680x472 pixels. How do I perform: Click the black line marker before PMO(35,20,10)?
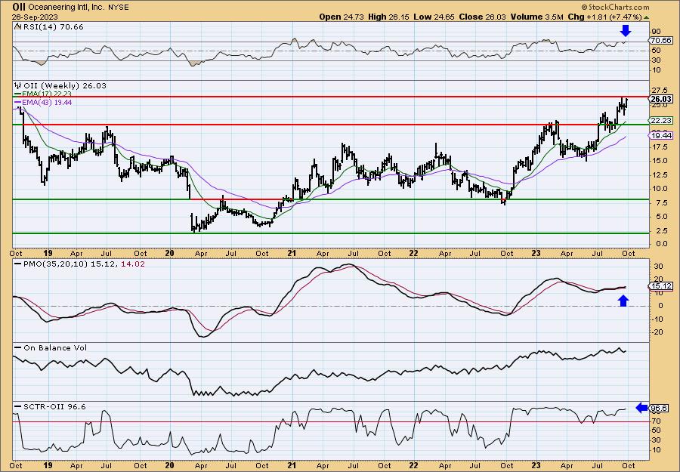click(x=18, y=264)
